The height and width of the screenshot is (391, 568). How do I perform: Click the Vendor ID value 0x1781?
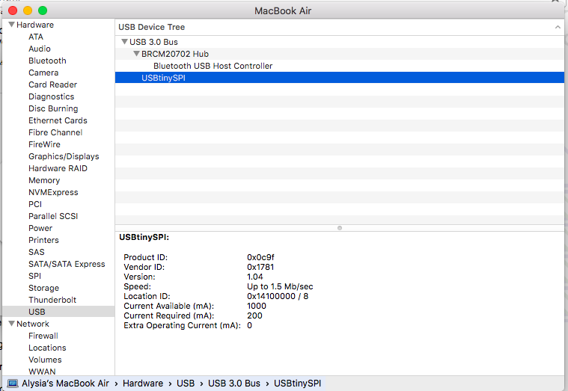click(260, 267)
